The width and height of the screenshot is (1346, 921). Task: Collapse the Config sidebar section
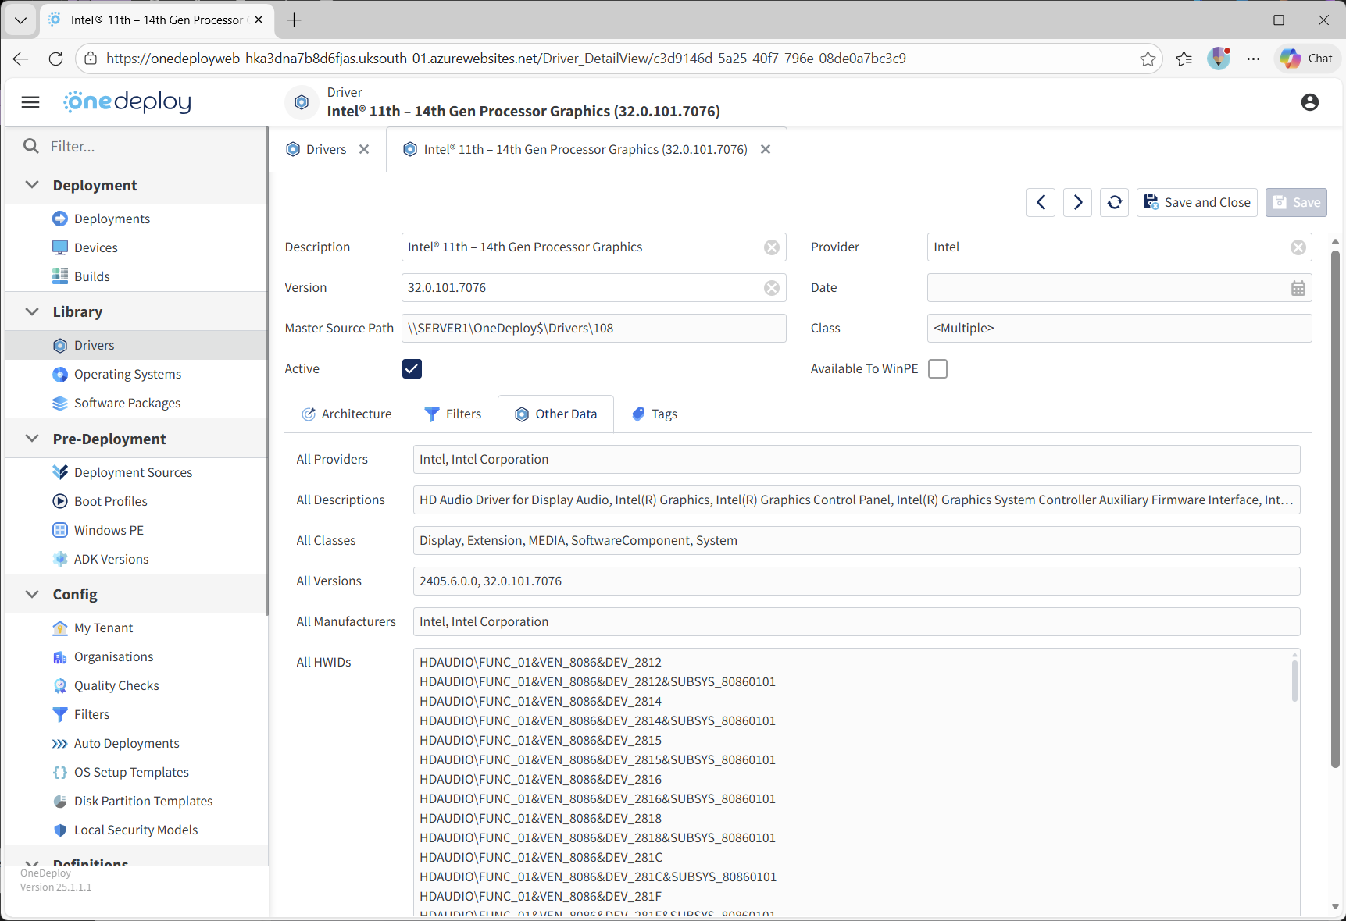tap(32, 594)
